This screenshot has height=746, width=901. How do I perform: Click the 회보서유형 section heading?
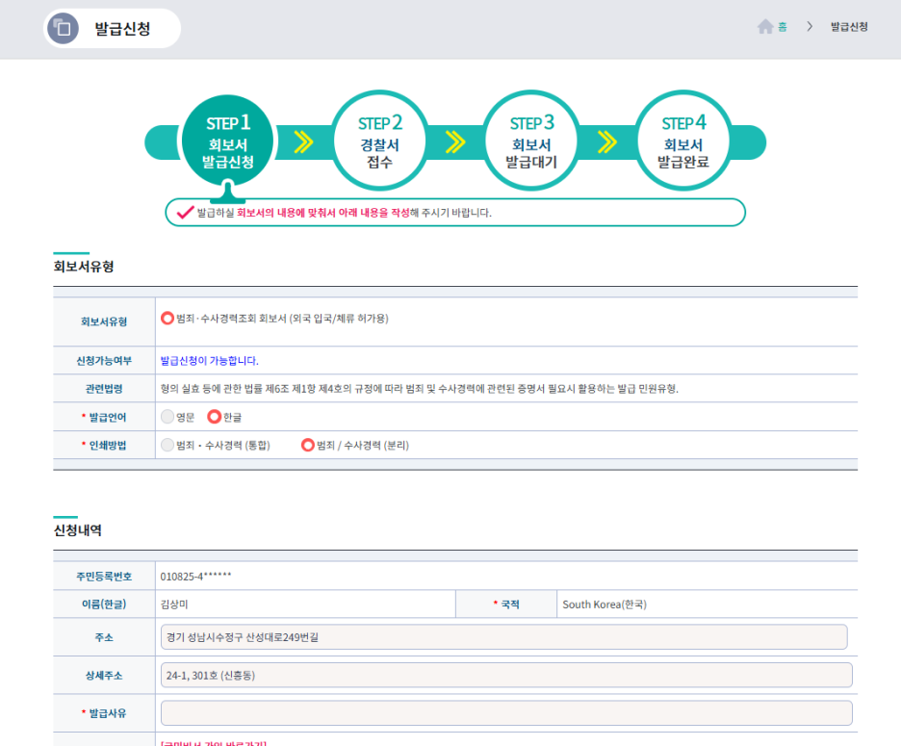click(84, 266)
